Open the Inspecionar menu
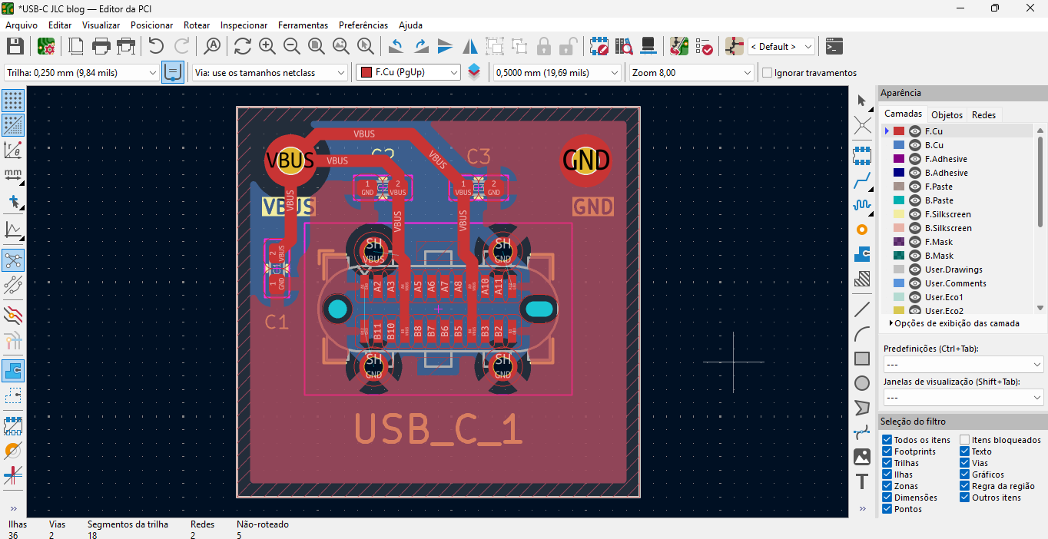Viewport: 1048px width, 539px height. [x=244, y=25]
